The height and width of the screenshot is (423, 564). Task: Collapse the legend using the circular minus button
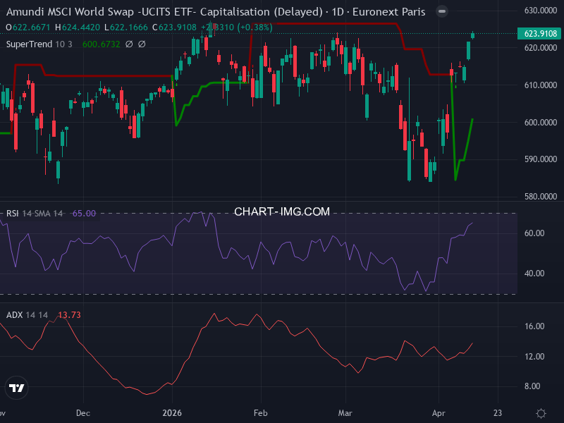[442, 12]
